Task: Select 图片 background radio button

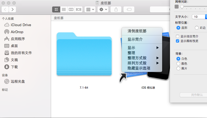Action: [x=178, y=68]
